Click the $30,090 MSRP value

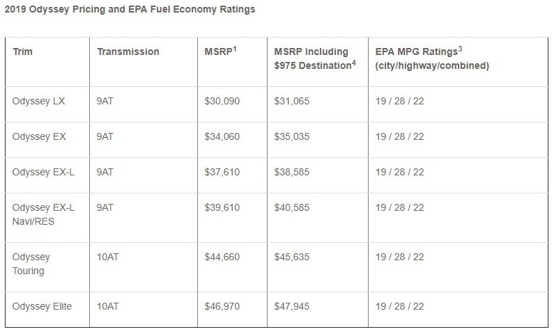222,101
